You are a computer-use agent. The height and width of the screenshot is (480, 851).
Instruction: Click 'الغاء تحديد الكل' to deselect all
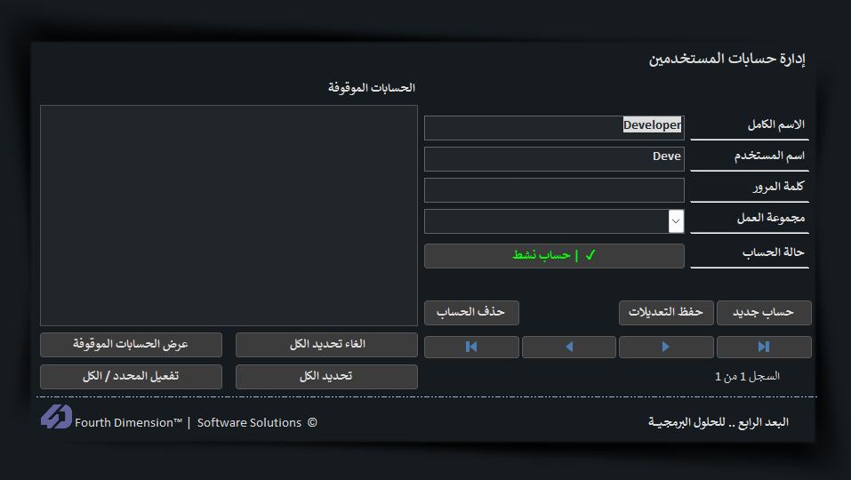326,345
